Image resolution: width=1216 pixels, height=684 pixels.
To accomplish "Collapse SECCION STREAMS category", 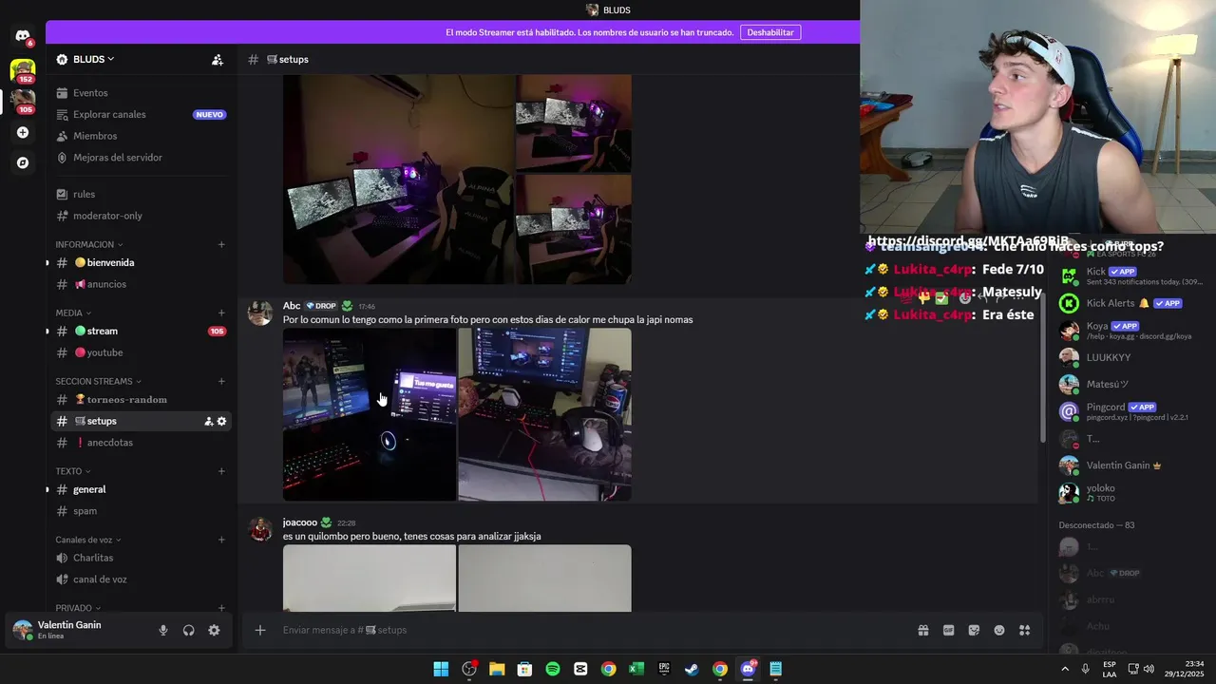I will click(x=98, y=381).
